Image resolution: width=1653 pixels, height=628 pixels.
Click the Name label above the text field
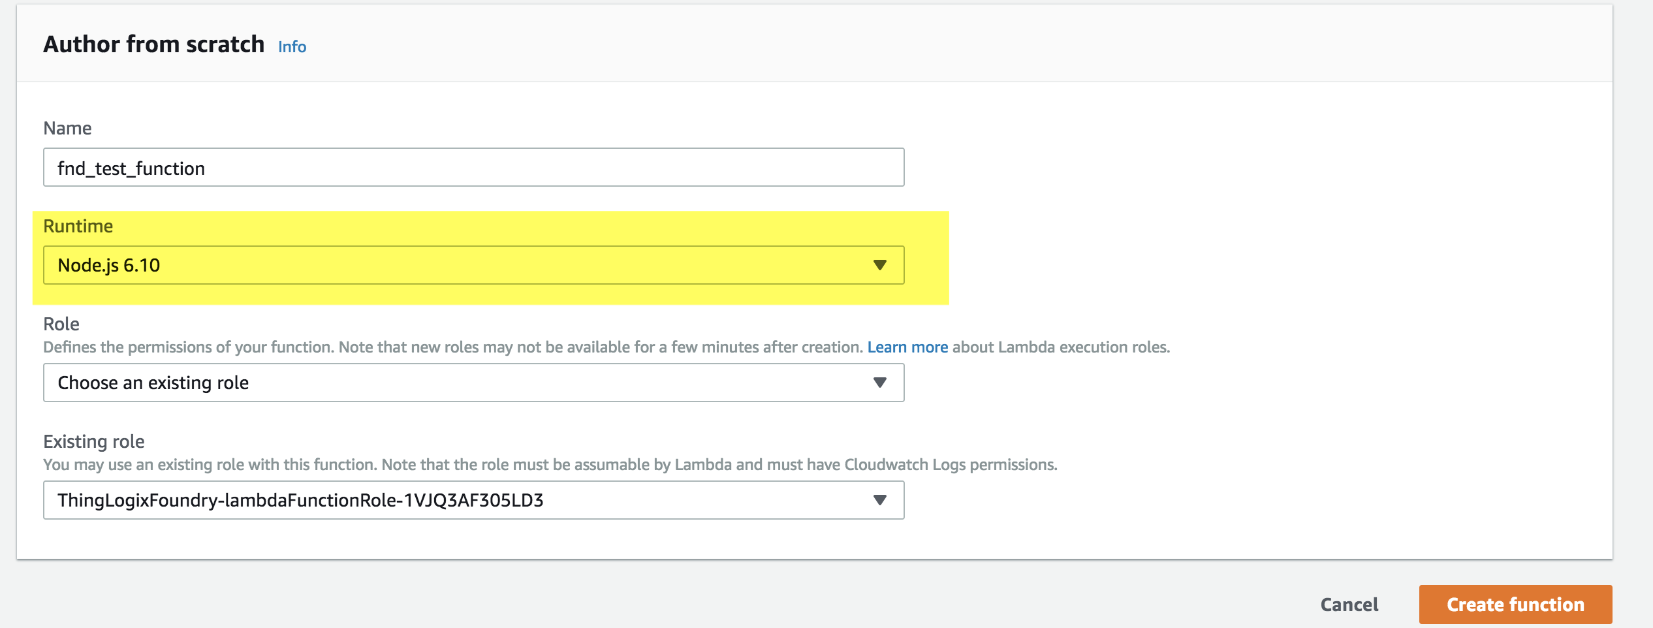tap(67, 128)
